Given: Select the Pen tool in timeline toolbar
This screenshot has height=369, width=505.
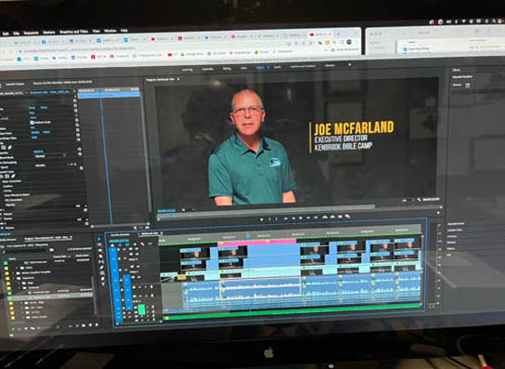Looking at the screenshot, I should pyautogui.click(x=101, y=268).
